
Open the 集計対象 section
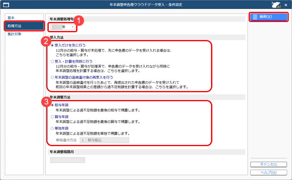(14, 34)
